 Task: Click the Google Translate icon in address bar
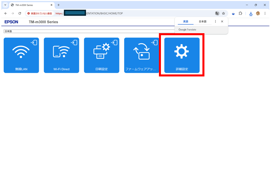(x=217, y=13)
